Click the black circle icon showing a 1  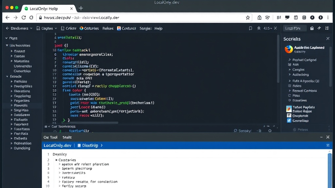point(321,18)
